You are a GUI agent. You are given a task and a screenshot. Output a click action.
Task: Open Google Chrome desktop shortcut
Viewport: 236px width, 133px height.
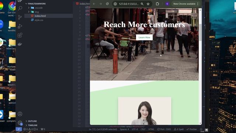[12, 9]
